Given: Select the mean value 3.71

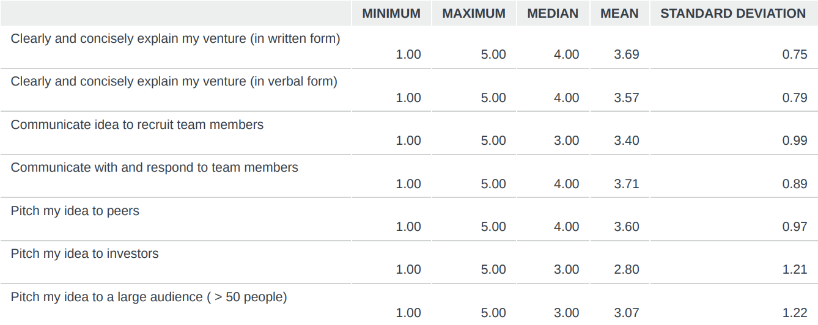Looking at the screenshot, I should click(x=627, y=184).
